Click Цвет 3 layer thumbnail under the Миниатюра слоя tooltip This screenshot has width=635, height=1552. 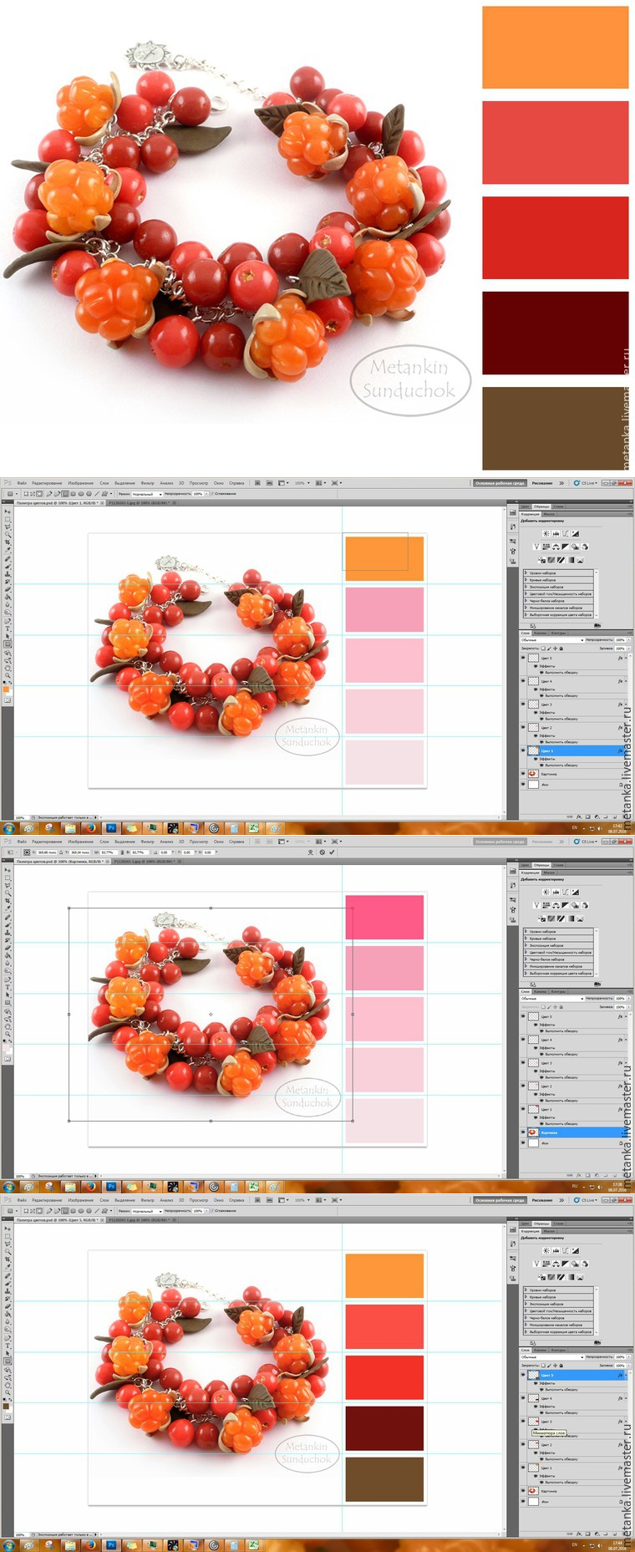[534, 1422]
